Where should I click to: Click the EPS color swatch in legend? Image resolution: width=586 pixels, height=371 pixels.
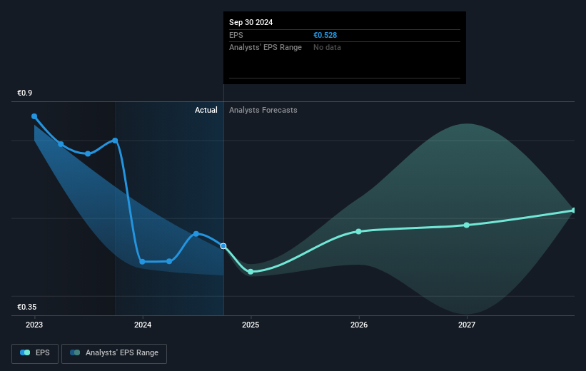click(25, 352)
